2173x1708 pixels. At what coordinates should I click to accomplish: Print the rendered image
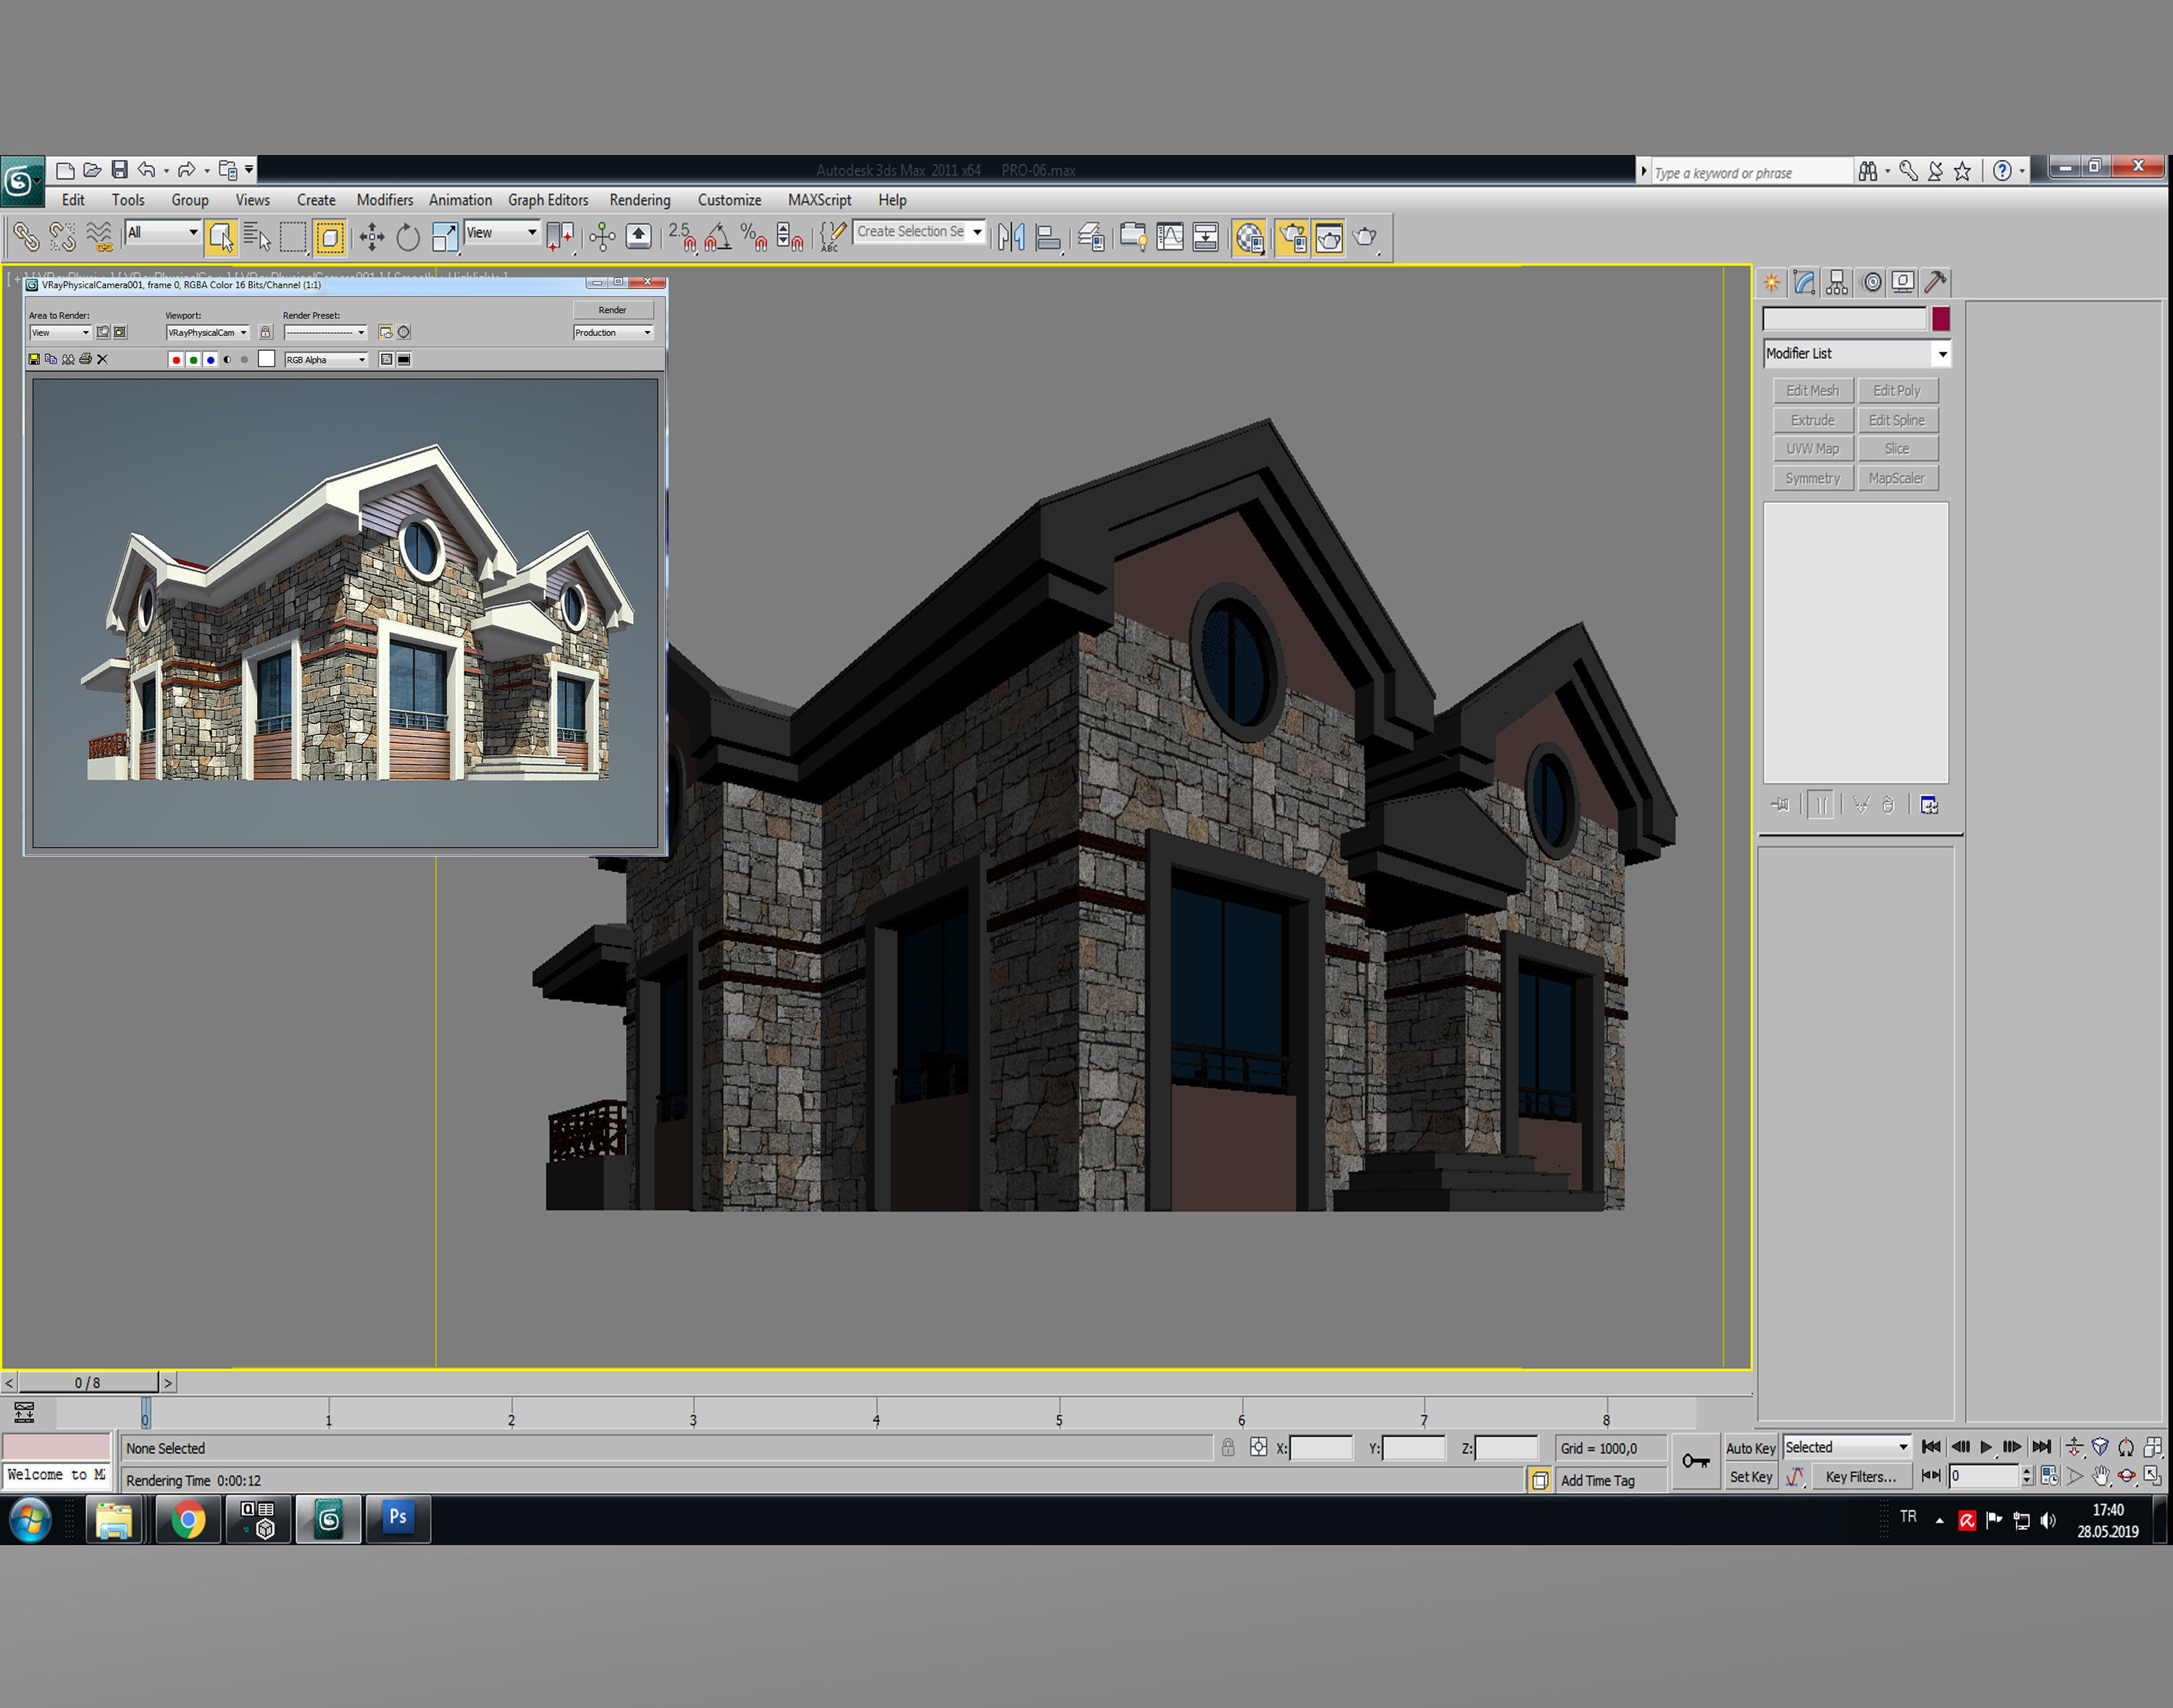click(x=85, y=359)
